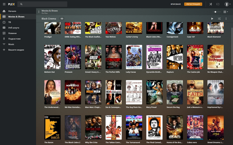This screenshot has width=233, height=145.
Task: Open the Street Dreams poster
Action: [216, 127]
